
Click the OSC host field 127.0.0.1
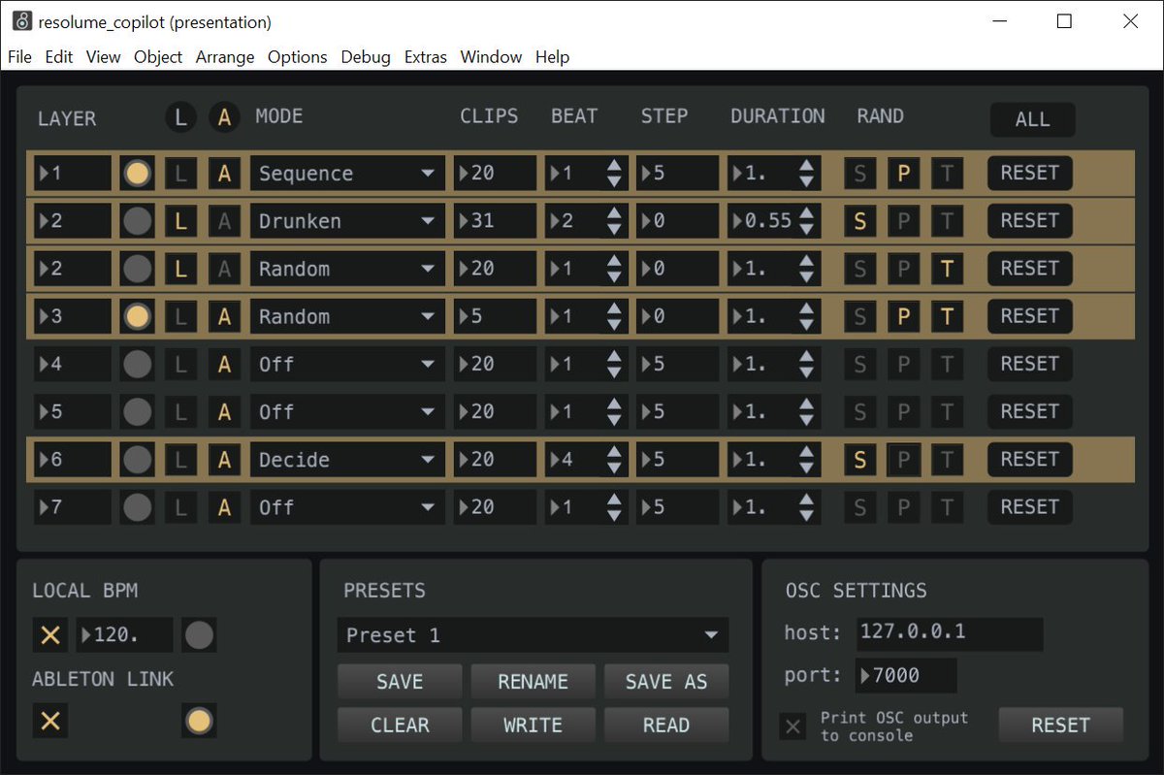pos(950,633)
